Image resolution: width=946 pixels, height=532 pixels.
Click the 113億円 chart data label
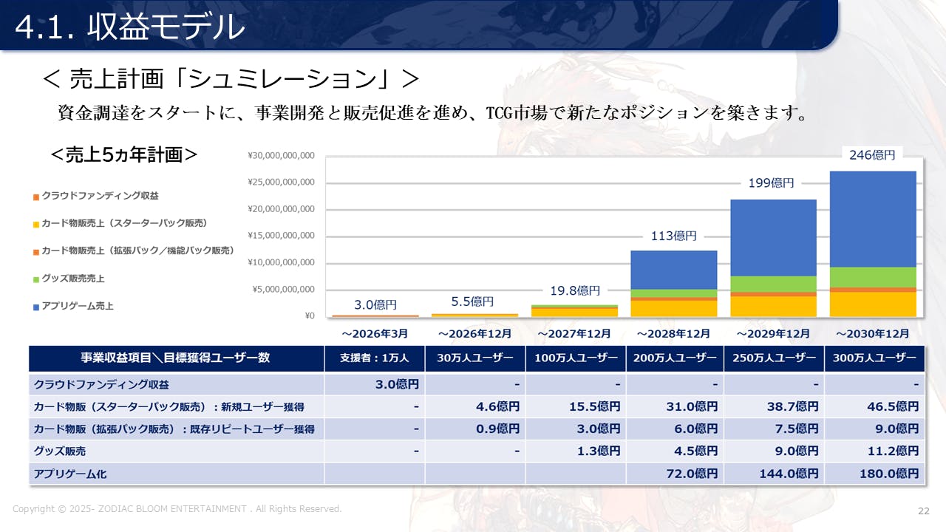point(673,236)
